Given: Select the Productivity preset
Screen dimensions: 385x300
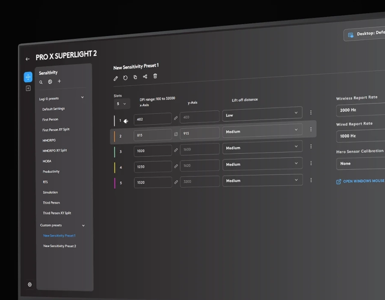Looking at the screenshot, I should 51,171.
